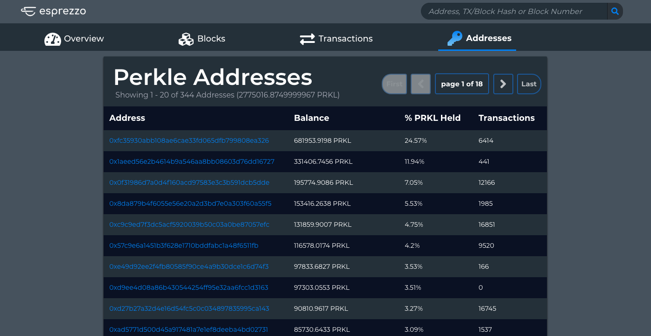
Task: Open address 0xad5771d500d45a917481a7e1ef8deeba4bd02731
Action: [189, 329]
